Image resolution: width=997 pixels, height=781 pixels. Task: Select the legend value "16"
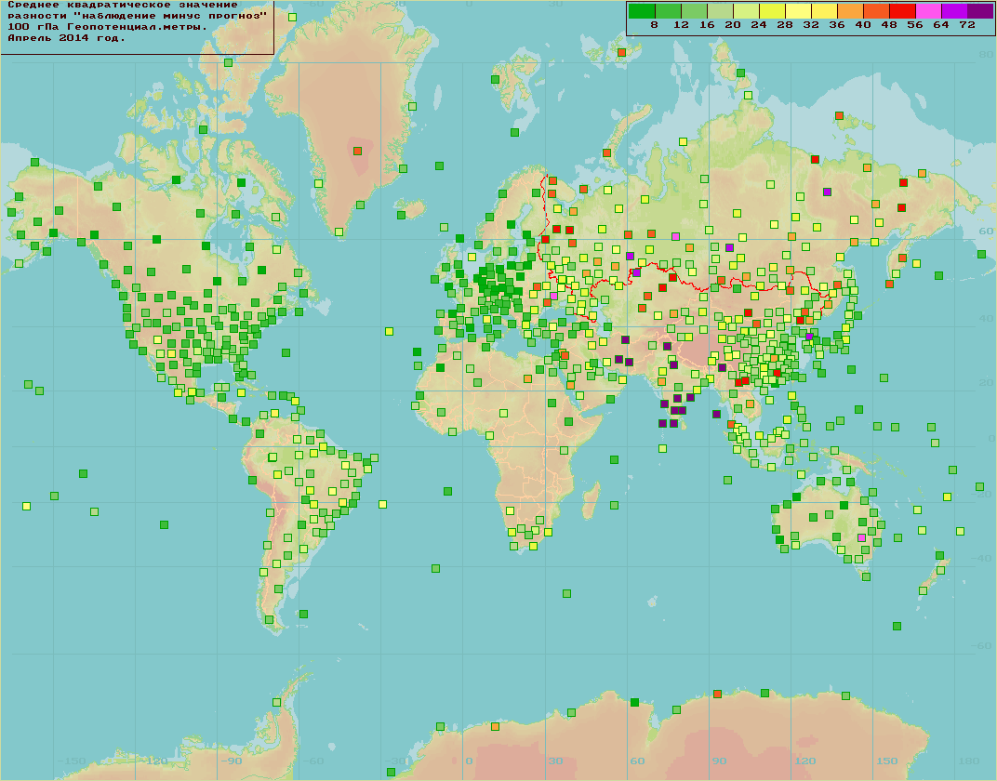click(x=707, y=25)
